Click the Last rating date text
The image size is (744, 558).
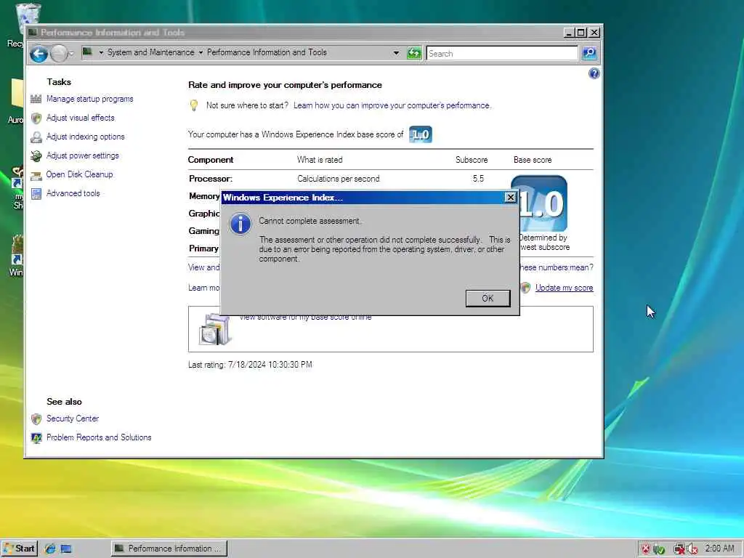click(x=250, y=365)
